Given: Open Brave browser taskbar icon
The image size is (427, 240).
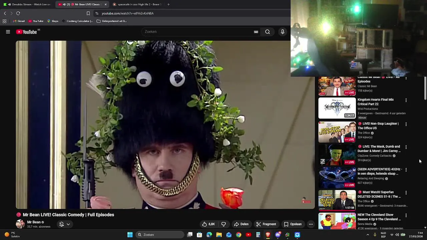Looking at the screenshot, I should 268,235.
